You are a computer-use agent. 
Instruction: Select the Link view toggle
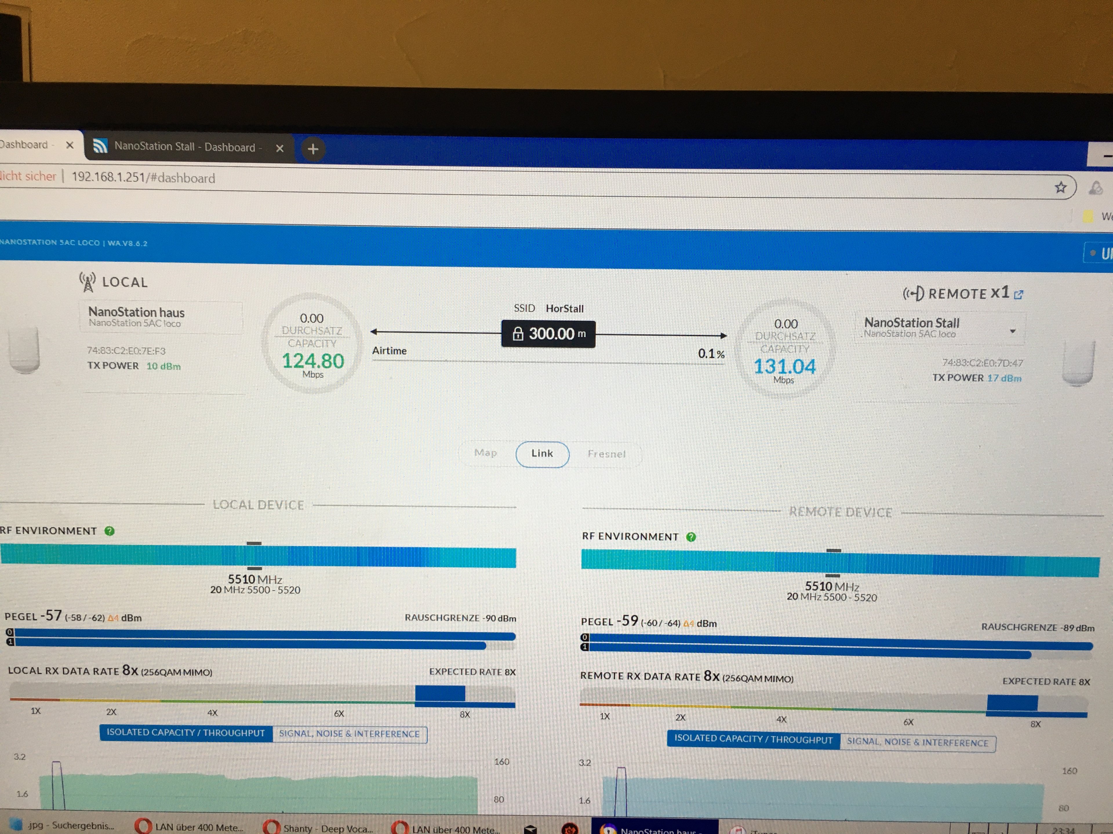(542, 454)
